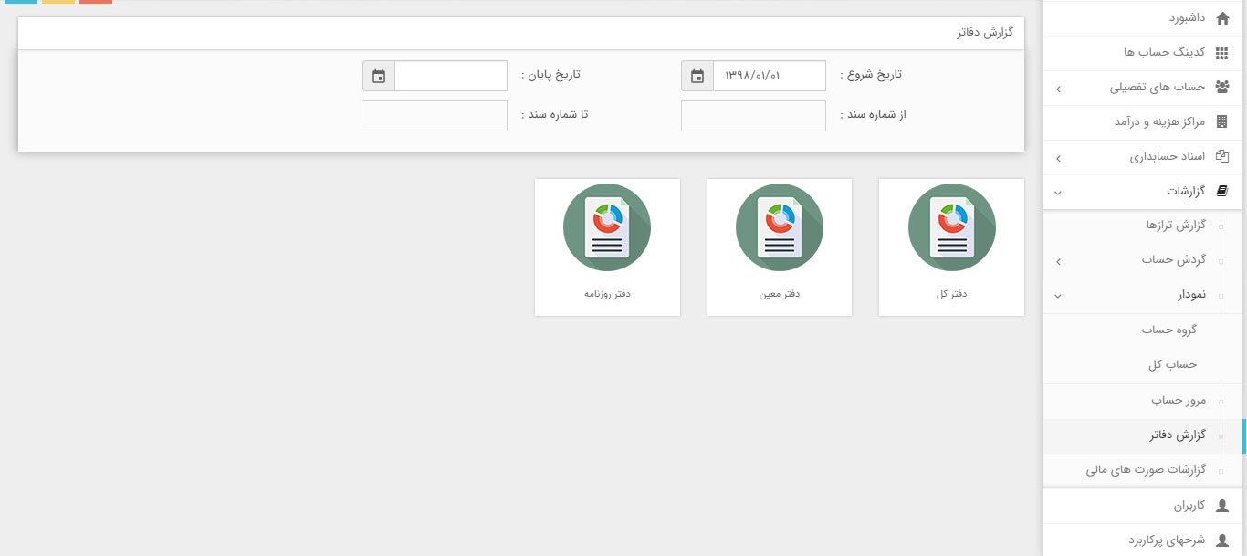The image size is (1247, 556).
Task: Click the کدینگ حساب ها grid icon
Action: coord(1222,53)
